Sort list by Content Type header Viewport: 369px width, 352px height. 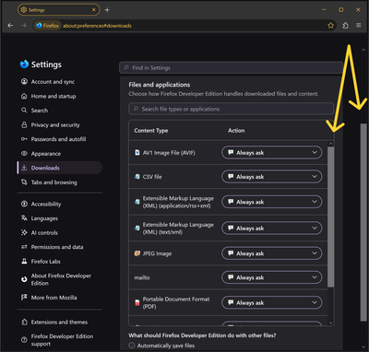pos(151,131)
